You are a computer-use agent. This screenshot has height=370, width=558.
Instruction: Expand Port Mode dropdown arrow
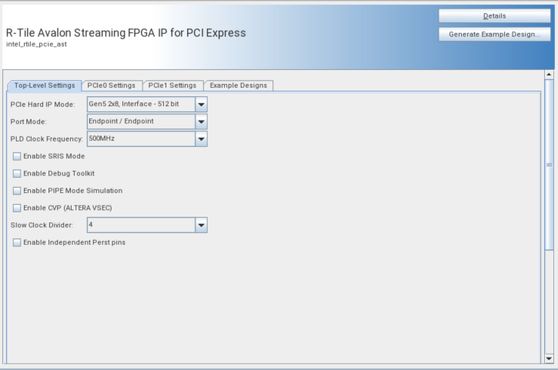[x=201, y=122]
